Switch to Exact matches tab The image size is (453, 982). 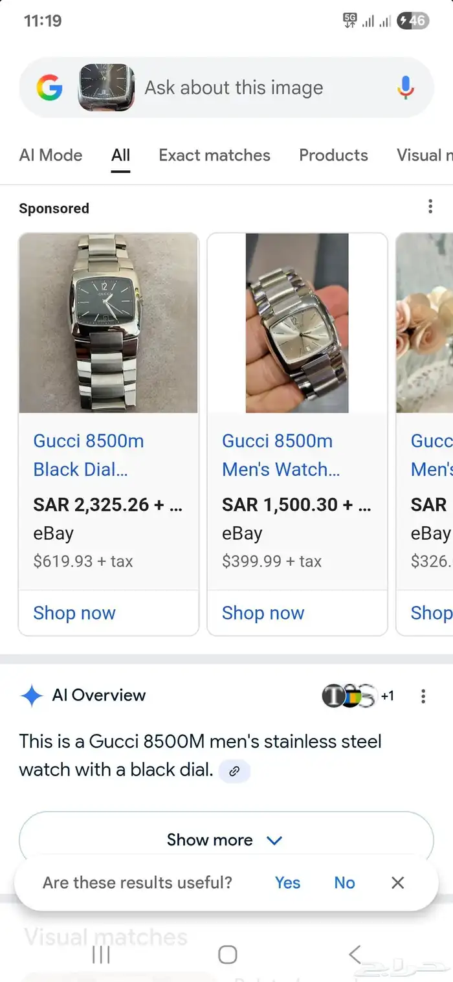pos(214,155)
